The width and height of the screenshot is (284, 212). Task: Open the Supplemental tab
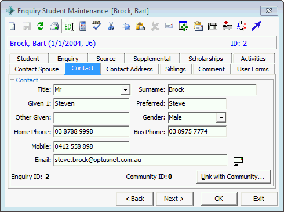pyautogui.click(x=152, y=59)
